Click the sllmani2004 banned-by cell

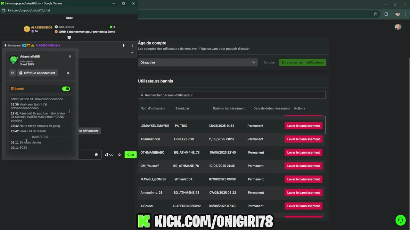pos(184,180)
